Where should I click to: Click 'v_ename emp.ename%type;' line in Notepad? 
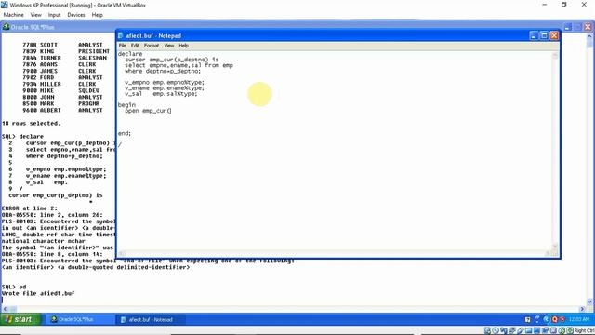(x=165, y=88)
